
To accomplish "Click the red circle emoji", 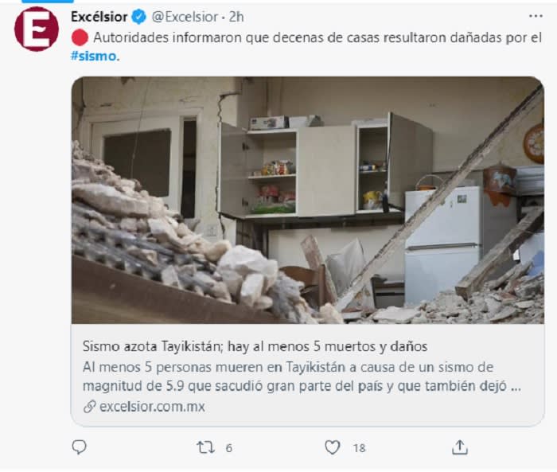I will point(80,37).
